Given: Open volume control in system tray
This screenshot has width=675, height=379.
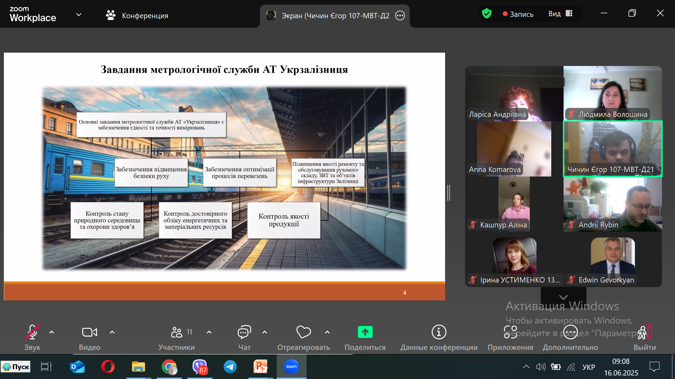Looking at the screenshot, I should pyautogui.click(x=541, y=367).
